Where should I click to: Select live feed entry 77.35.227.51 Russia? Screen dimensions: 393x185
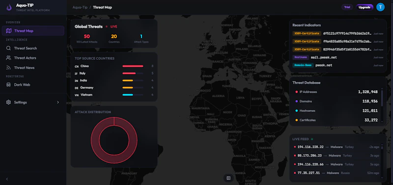[x=337, y=173]
